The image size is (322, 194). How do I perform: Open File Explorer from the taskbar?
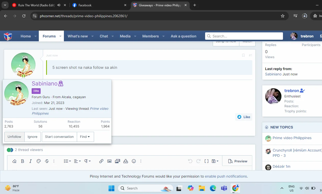click(x=202, y=188)
